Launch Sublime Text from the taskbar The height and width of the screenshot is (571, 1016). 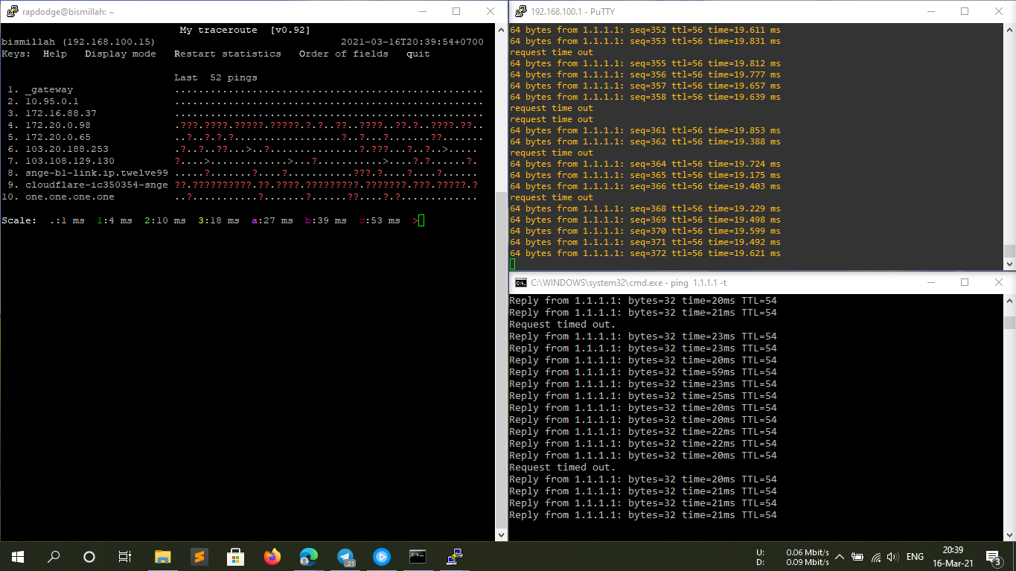coord(199,556)
